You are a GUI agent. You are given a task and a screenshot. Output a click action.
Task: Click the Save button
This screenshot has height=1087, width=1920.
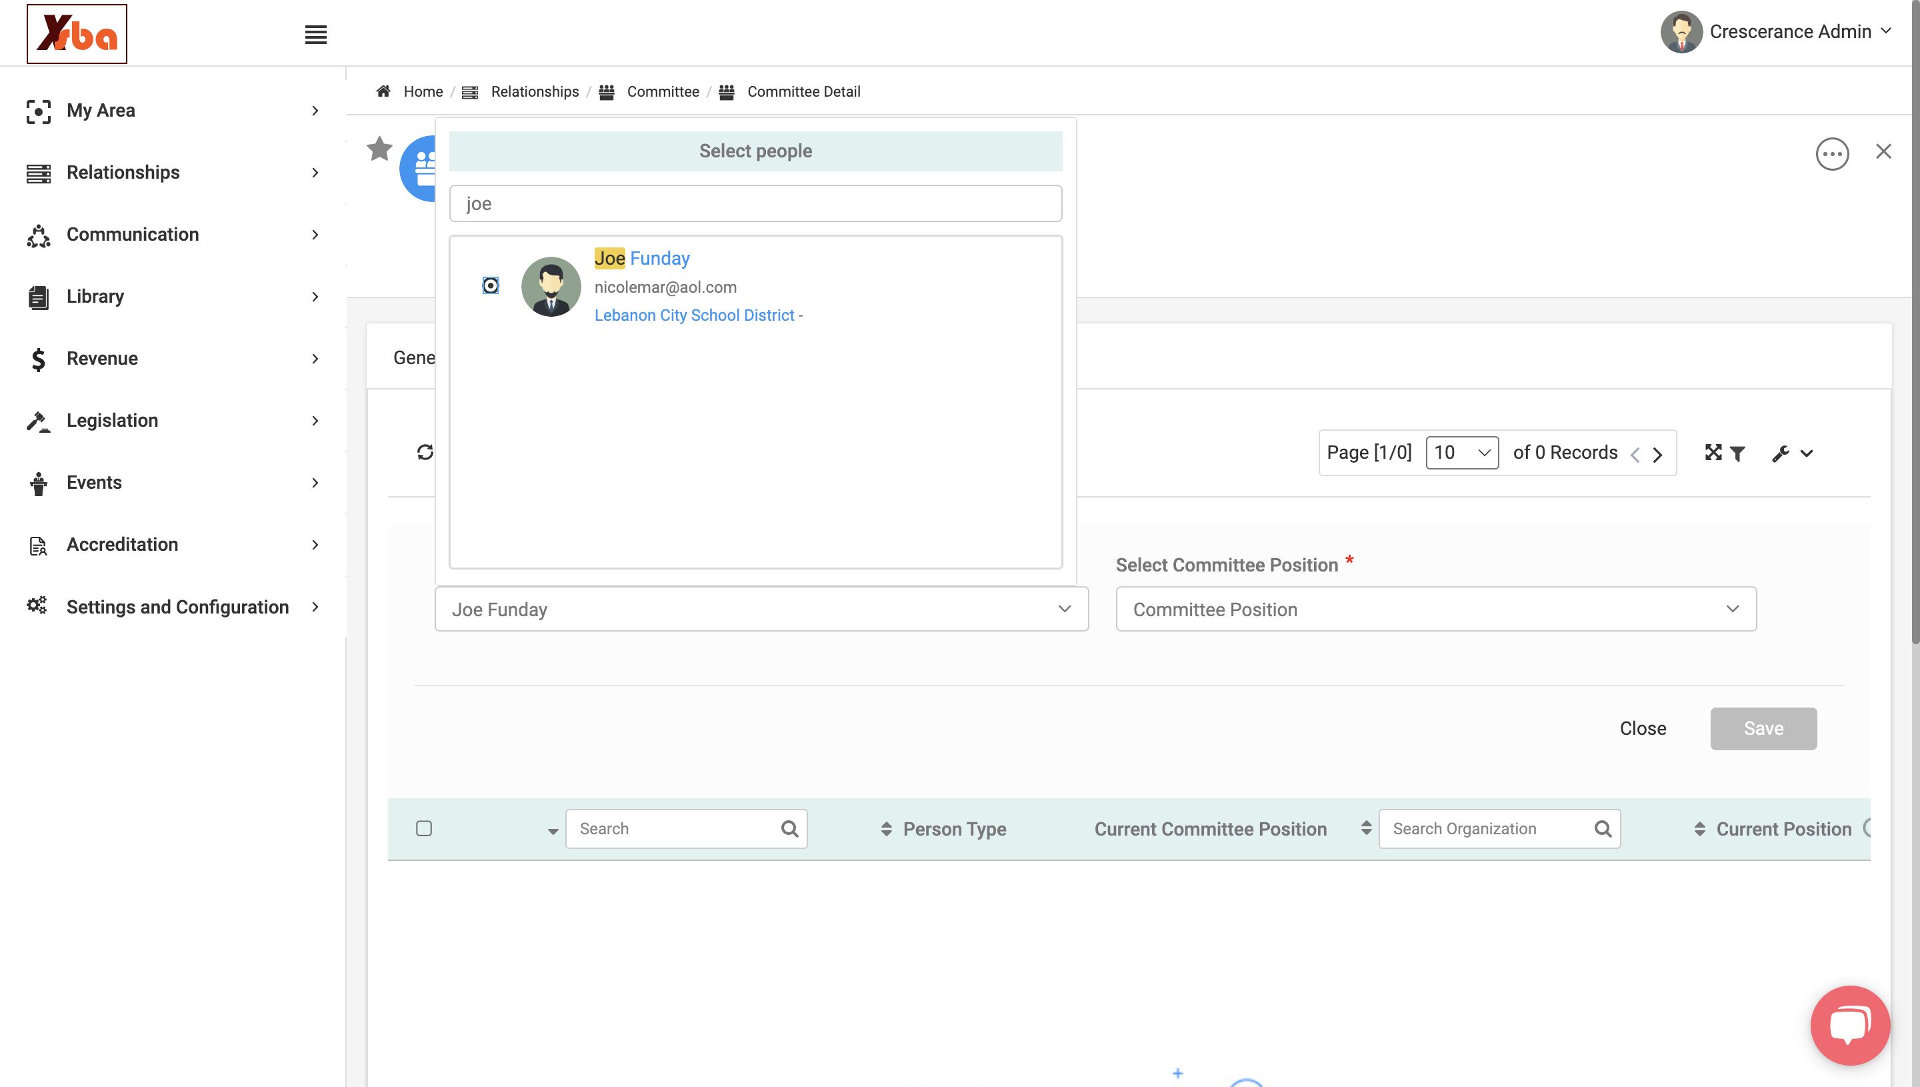[x=1763, y=729]
